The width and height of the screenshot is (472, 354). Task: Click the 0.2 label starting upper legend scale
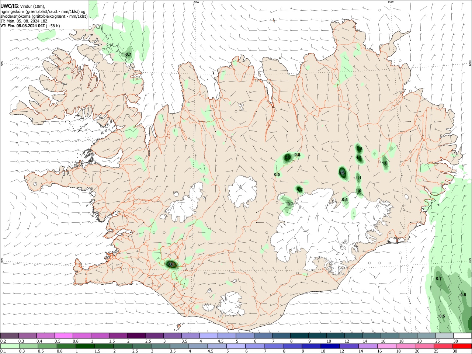point(3,341)
